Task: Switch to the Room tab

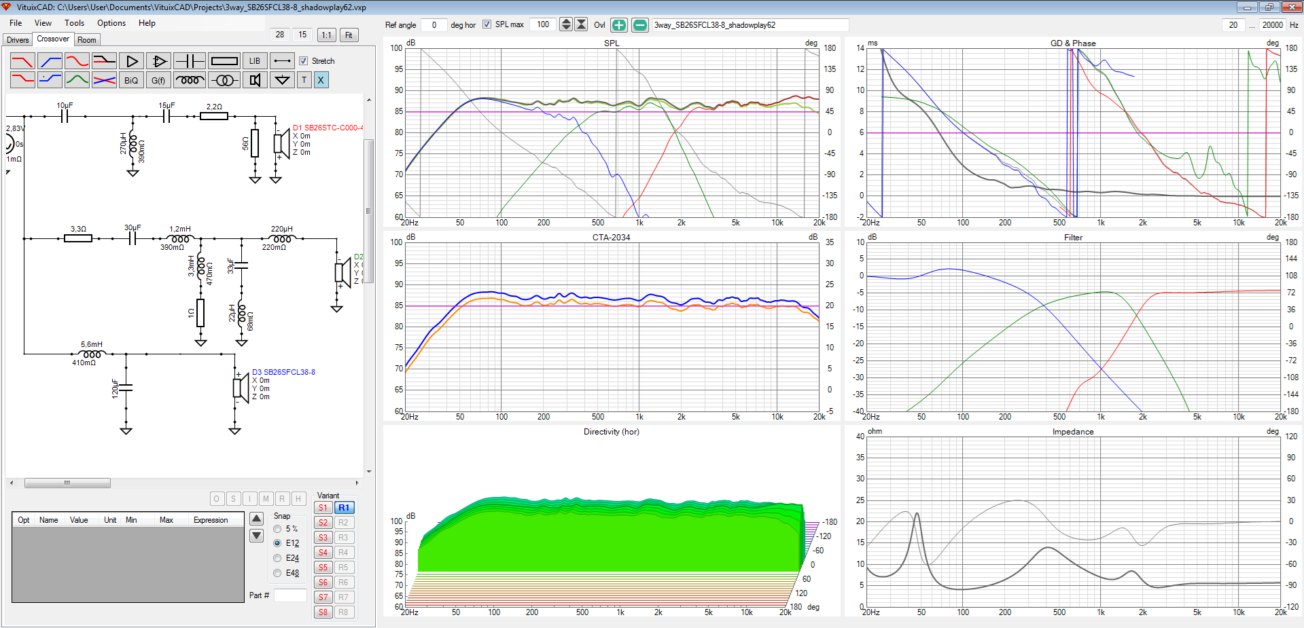Action: pyautogui.click(x=87, y=40)
